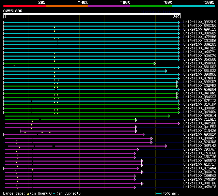Image resolution: width=218 pixels, height=196 pixels.
Task: Click UniRef100_Q9M8K1 label
Action: point(200,108)
